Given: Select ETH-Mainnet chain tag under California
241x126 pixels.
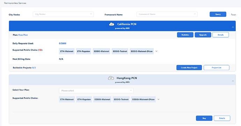Looking at the screenshot, I should pos(67,51).
